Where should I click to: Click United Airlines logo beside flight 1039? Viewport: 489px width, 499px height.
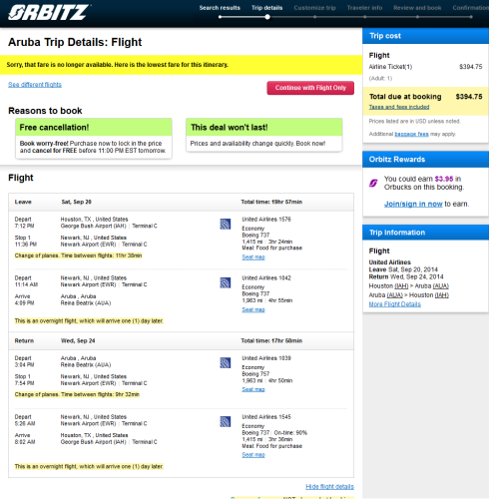tap(226, 362)
